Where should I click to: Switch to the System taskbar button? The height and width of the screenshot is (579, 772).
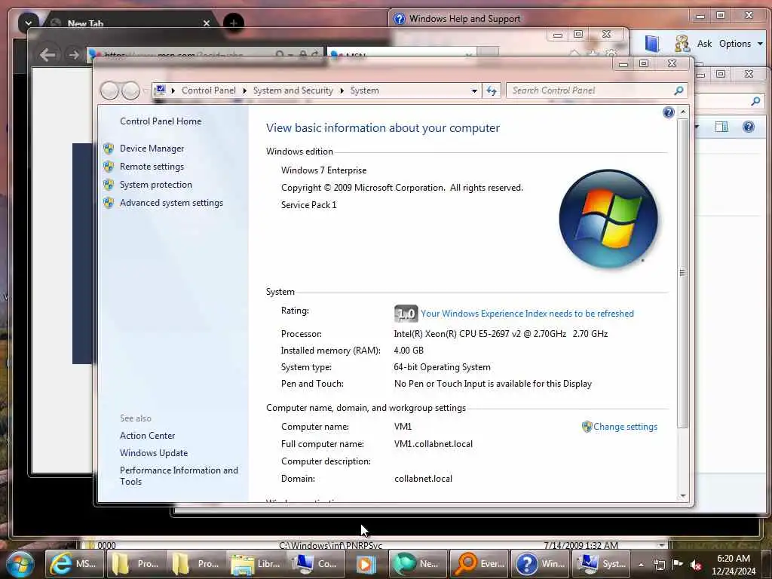click(601, 564)
